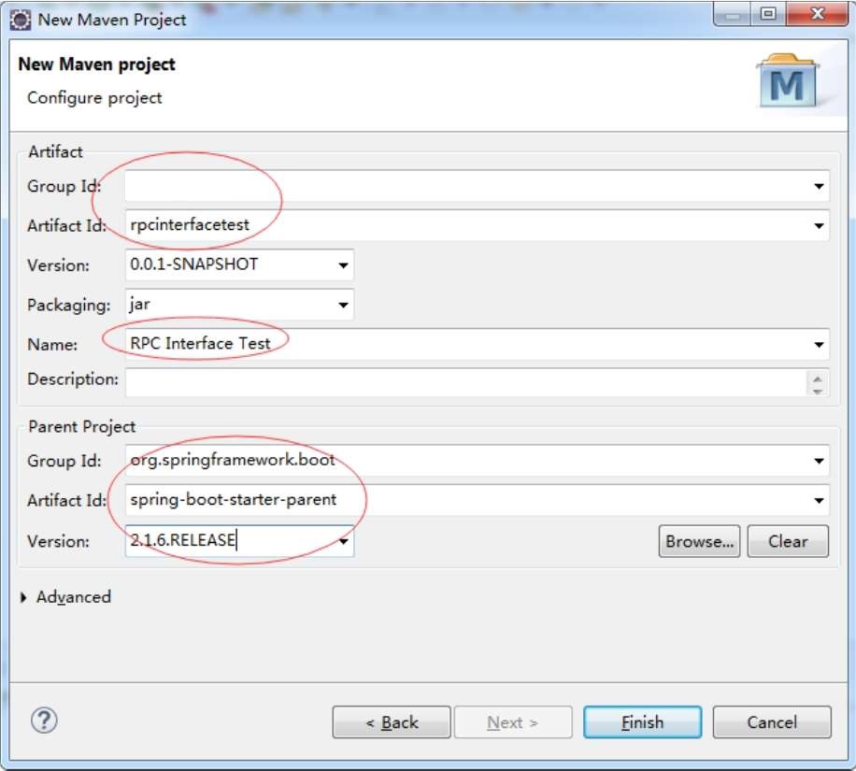Open the spring-boot-starter-parent Artifact Id dropdown arrow
Image resolution: width=856 pixels, height=771 pixels.
(819, 500)
